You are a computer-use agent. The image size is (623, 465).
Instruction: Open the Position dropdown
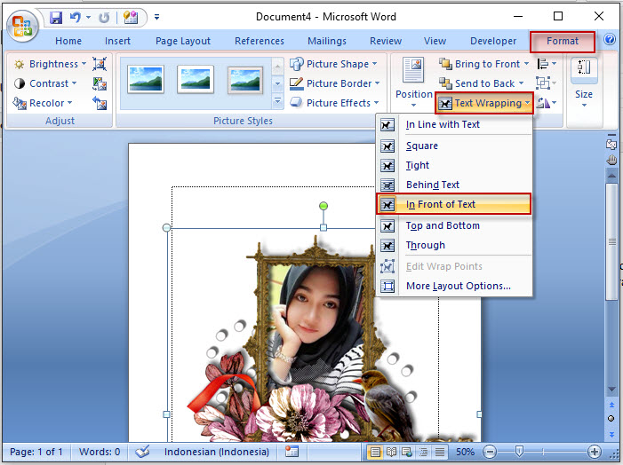pos(413,83)
